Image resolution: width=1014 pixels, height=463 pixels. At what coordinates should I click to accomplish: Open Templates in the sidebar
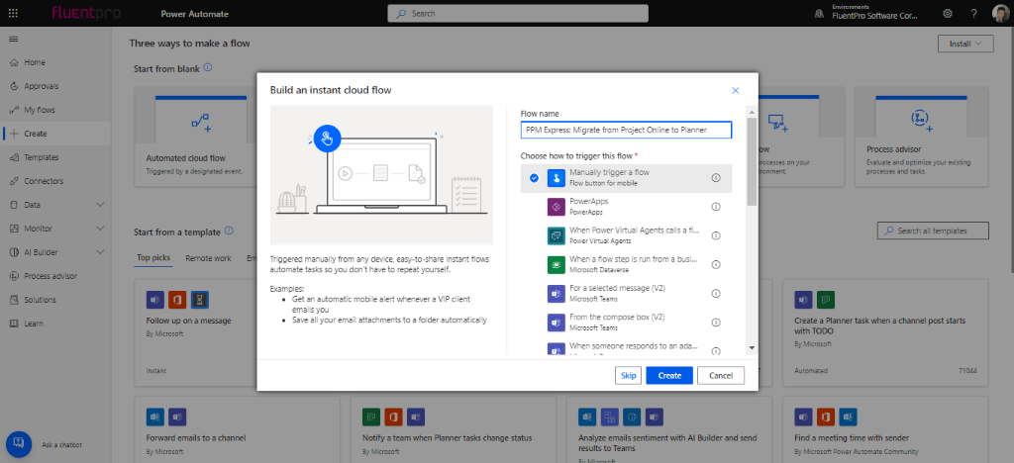point(55,157)
